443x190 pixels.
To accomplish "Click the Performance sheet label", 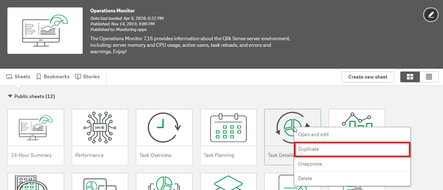I will [x=89, y=155].
